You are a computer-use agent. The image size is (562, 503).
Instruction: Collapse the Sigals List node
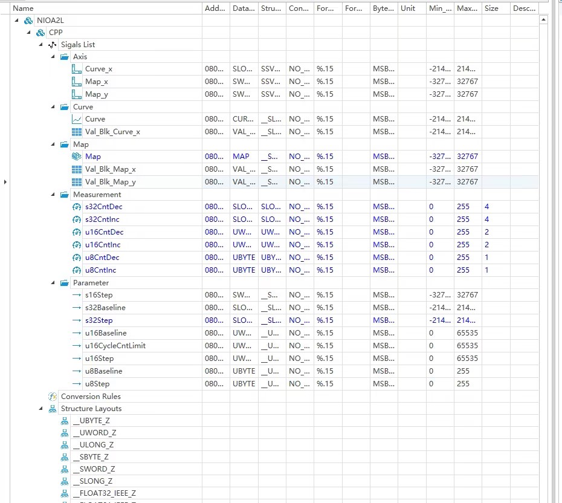[x=41, y=45]
